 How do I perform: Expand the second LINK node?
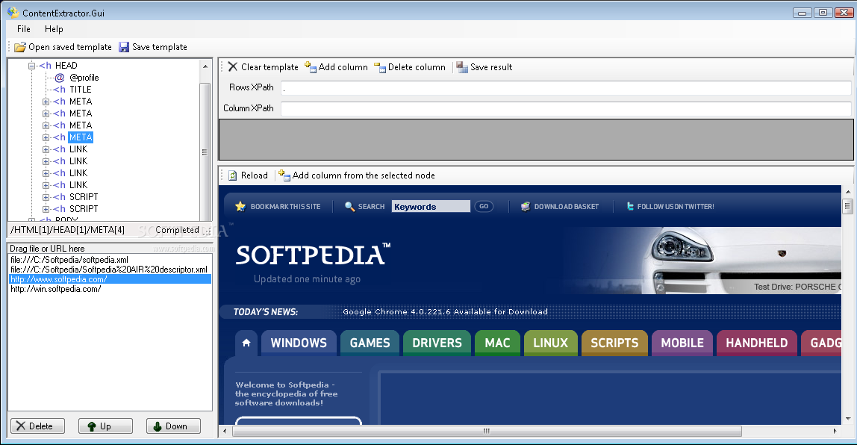point(46,161)
